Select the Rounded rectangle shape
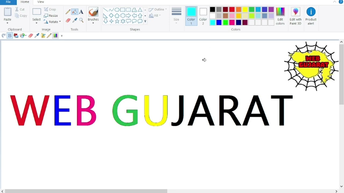The height and width of the screenshot is (193, 344). pos(128,10)
